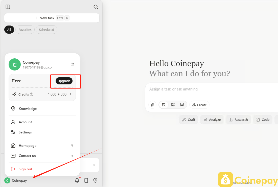Click the lightbulb icon next to the phone icon
The image size is (278, 187).
point(95,180)
